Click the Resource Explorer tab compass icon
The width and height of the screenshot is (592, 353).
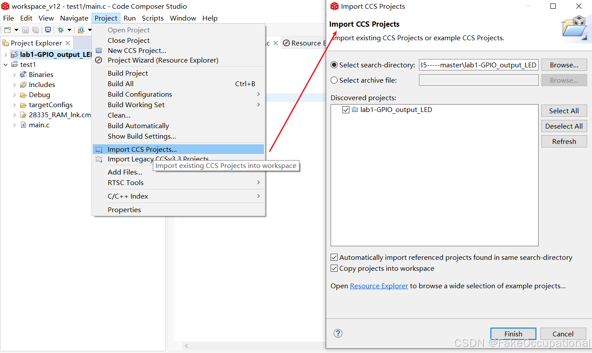click(286, 43)
